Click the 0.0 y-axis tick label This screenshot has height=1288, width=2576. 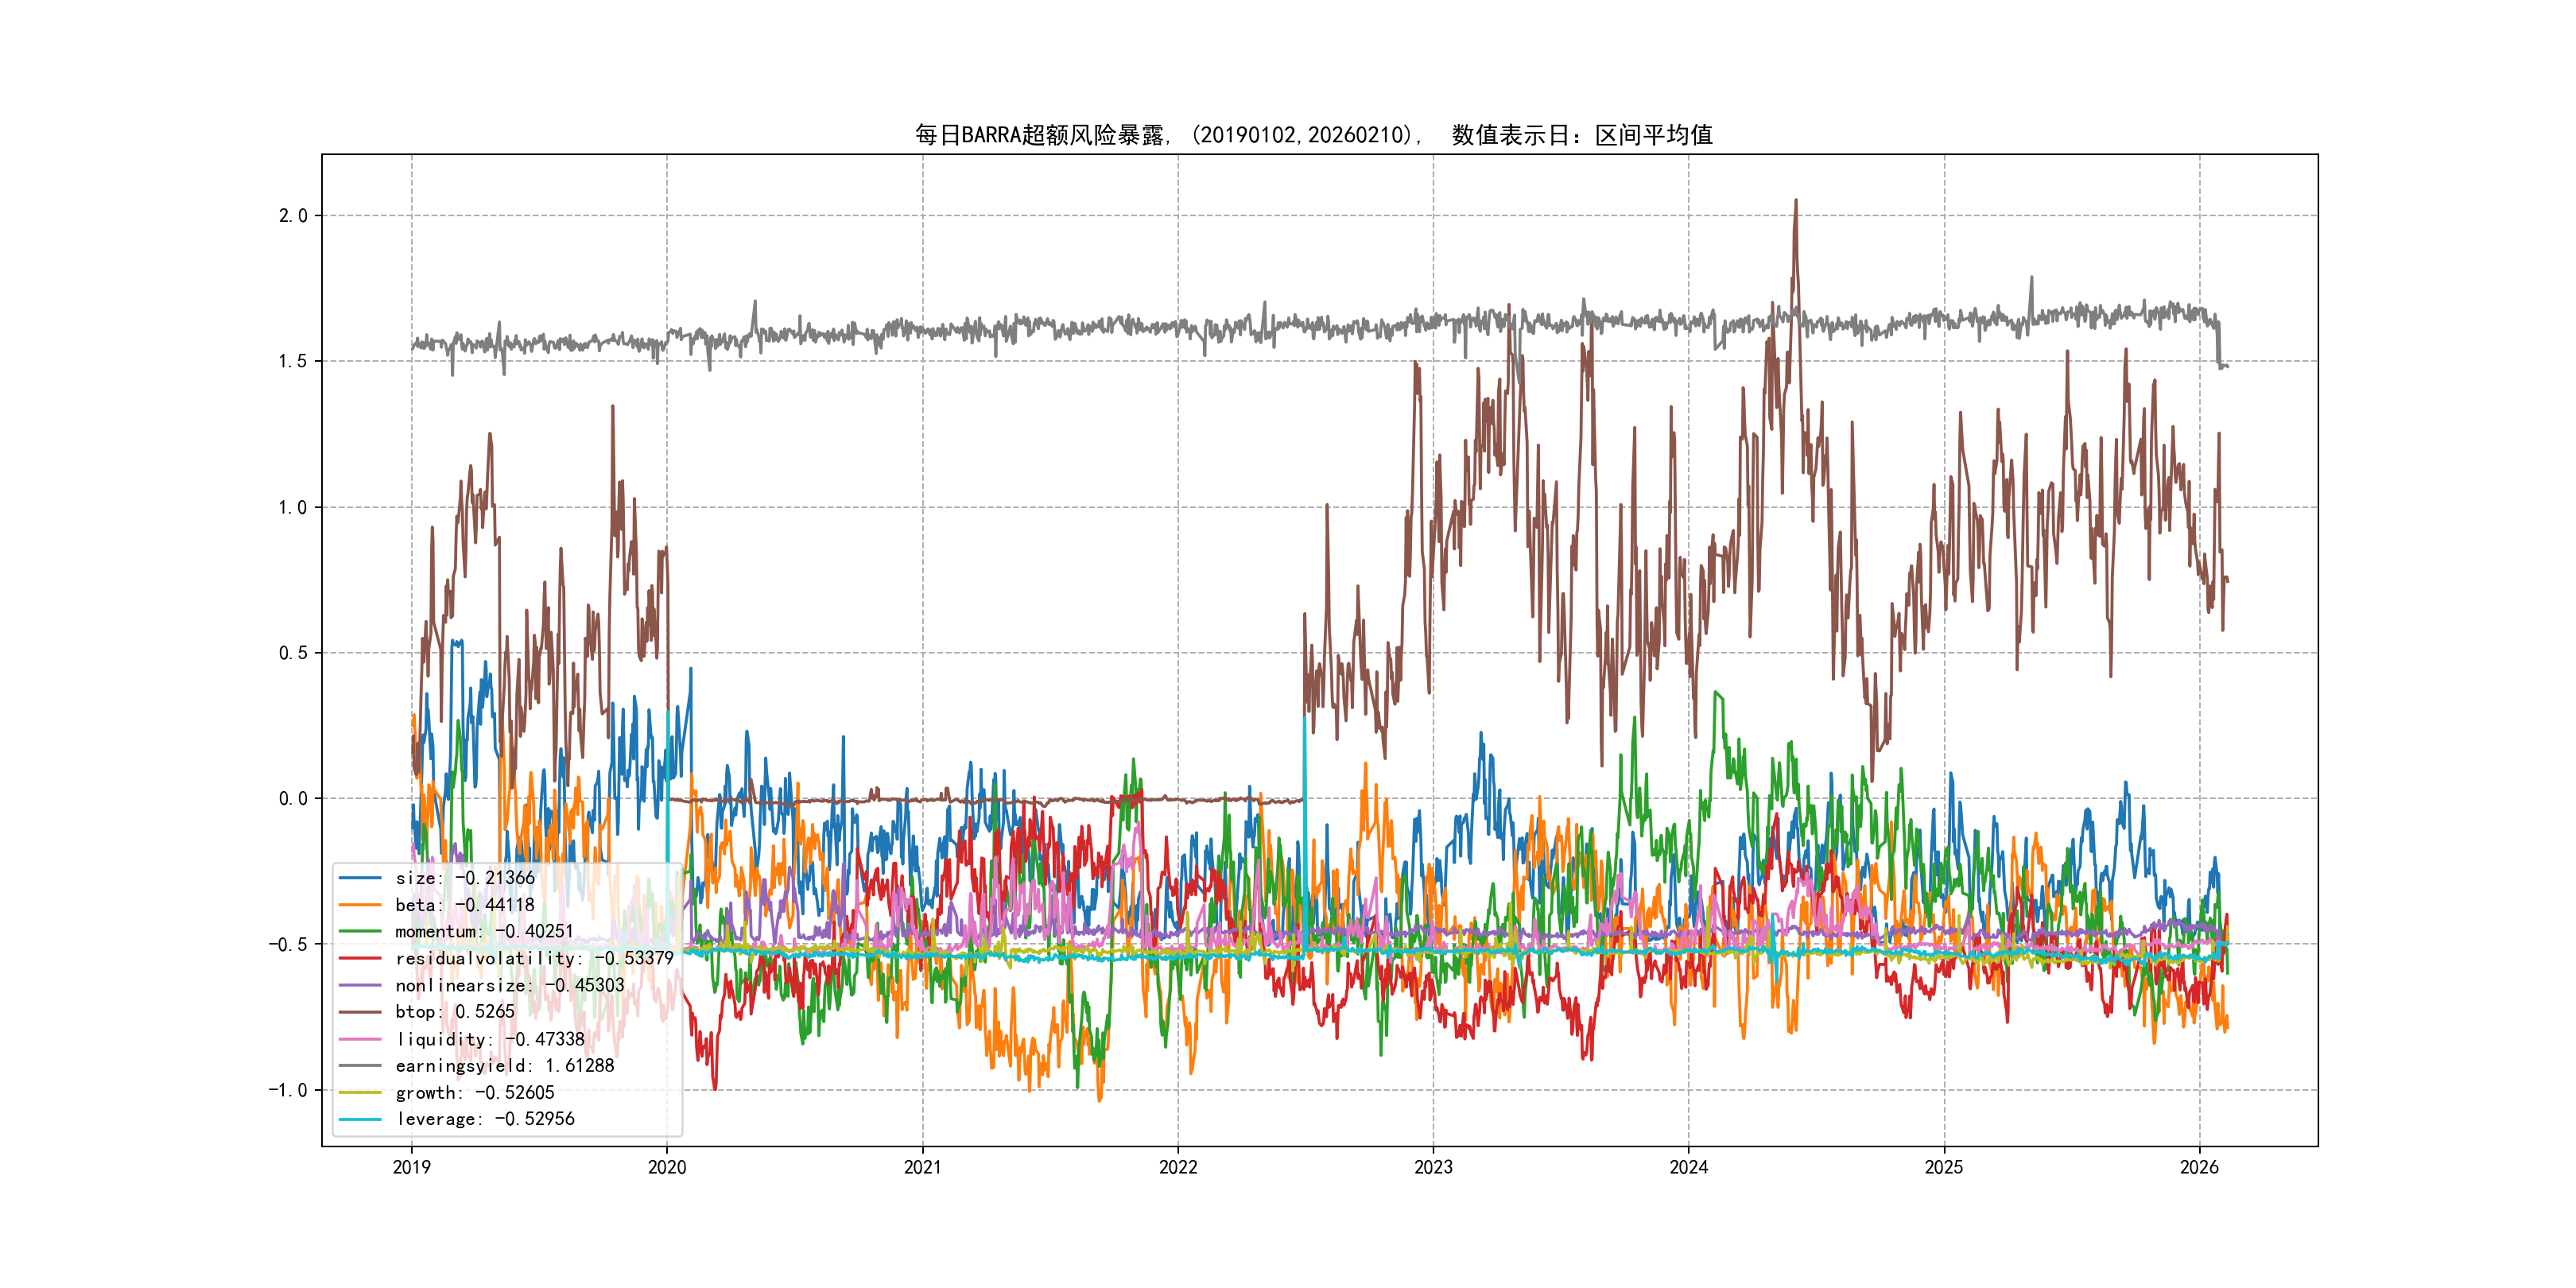pos(292,799)
